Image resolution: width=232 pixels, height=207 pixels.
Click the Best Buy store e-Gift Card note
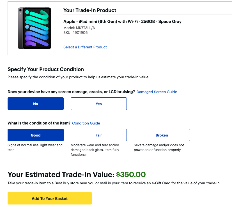pos(114,183)
